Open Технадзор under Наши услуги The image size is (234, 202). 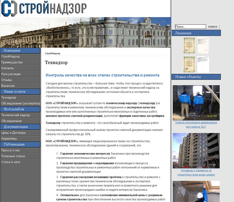[9, 97]
